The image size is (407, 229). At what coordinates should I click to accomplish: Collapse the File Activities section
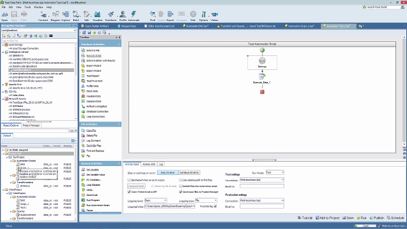point(119,125)
